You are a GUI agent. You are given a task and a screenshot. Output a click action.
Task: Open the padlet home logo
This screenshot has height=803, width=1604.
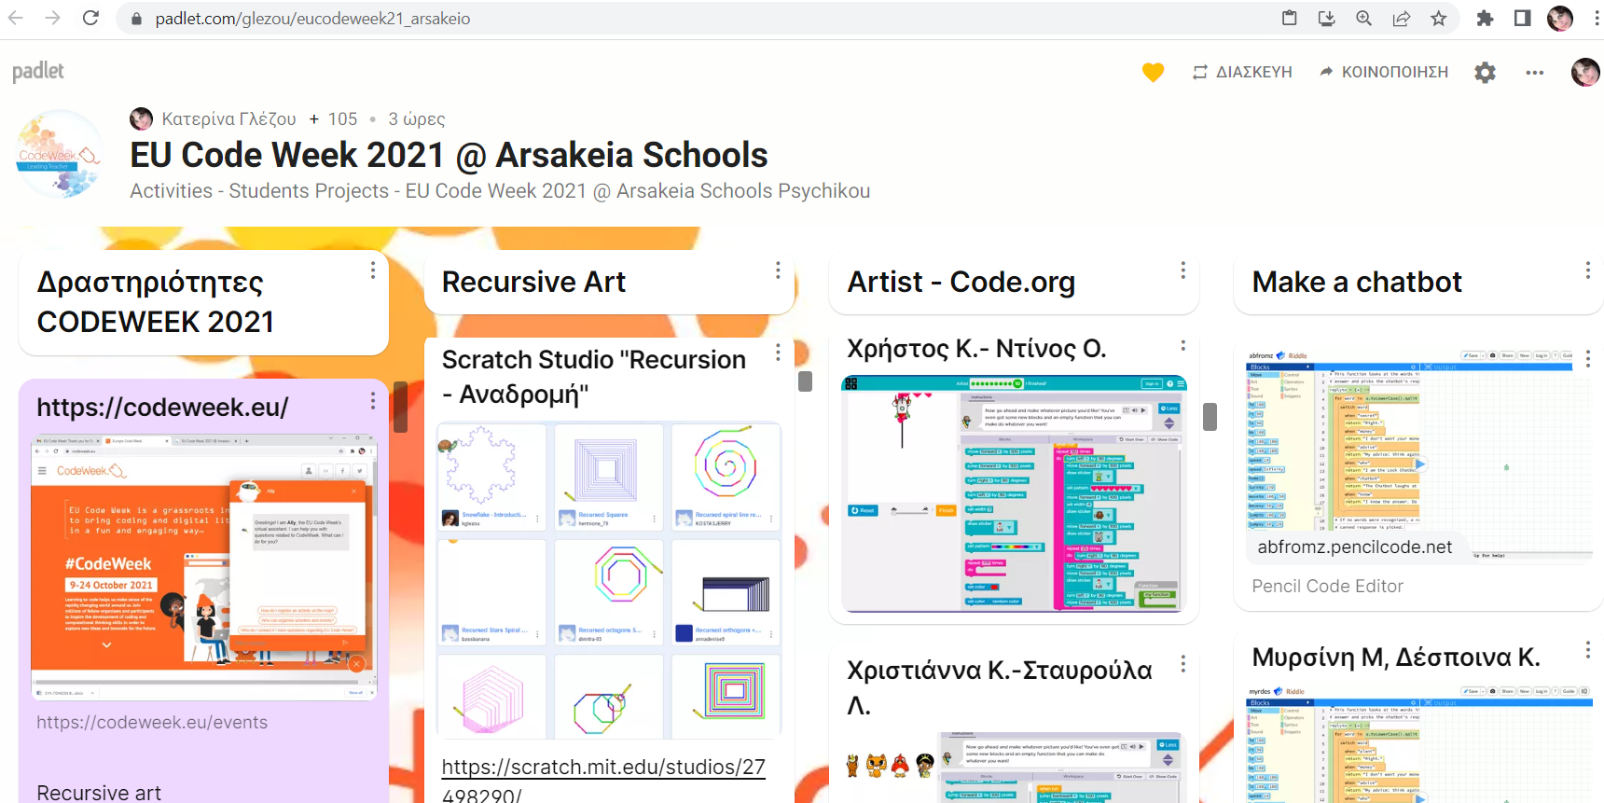coord(38,72)
